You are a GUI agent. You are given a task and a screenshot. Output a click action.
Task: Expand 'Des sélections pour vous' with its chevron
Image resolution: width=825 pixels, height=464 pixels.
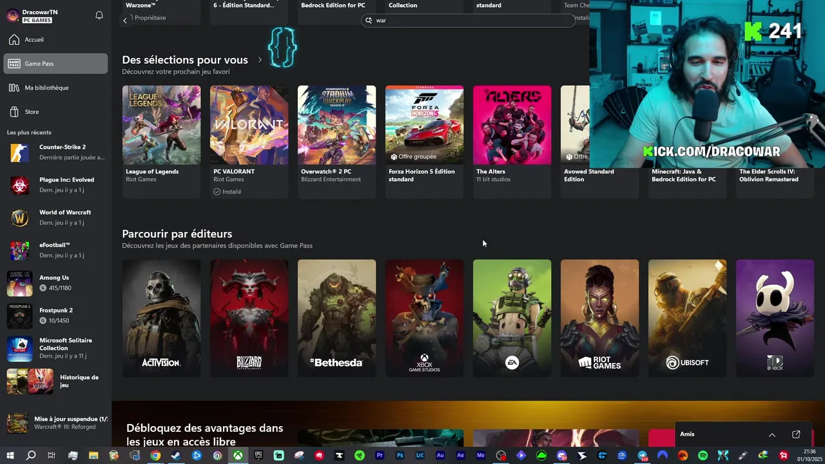tap(260, 60)
